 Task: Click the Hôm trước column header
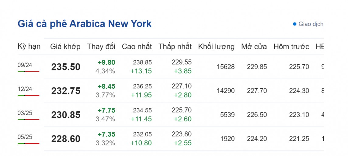[291, 47]
